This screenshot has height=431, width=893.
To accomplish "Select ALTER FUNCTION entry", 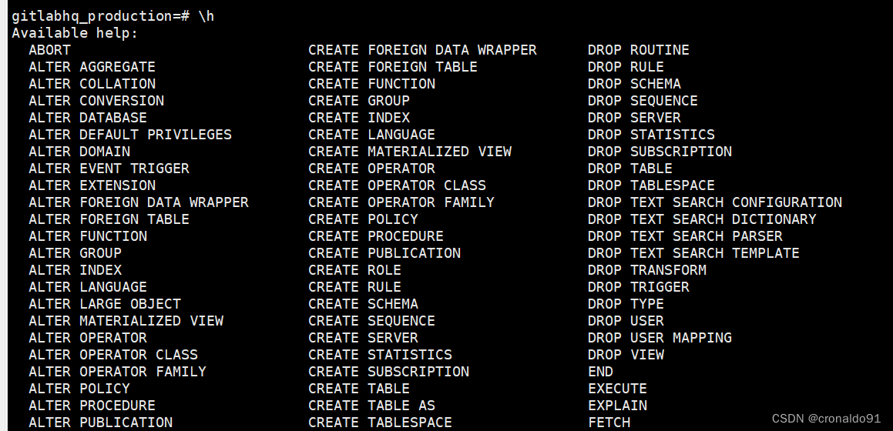I will coord(88,236).
